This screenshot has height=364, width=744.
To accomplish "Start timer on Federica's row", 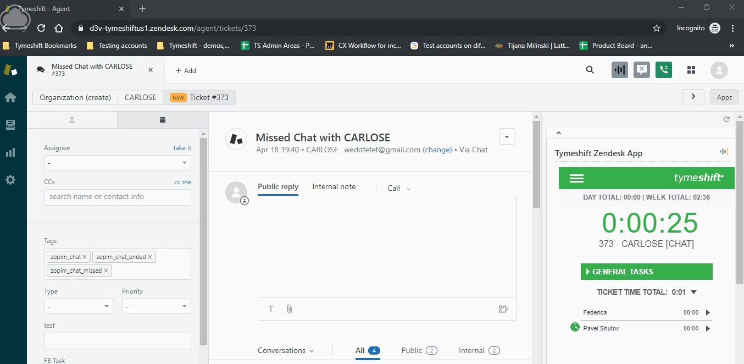I will tap(708, 312).
